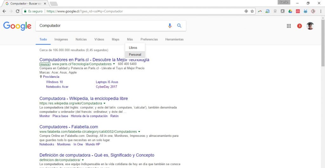
Task: Click the address bar URL
Action: click(x=84, y=11)
